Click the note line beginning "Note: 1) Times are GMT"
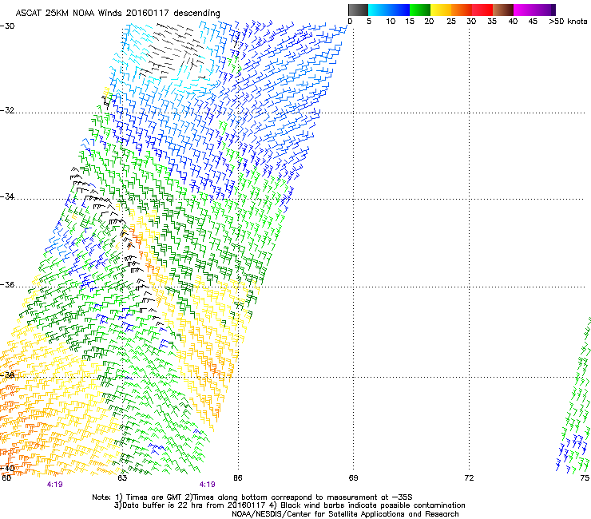 252,497
